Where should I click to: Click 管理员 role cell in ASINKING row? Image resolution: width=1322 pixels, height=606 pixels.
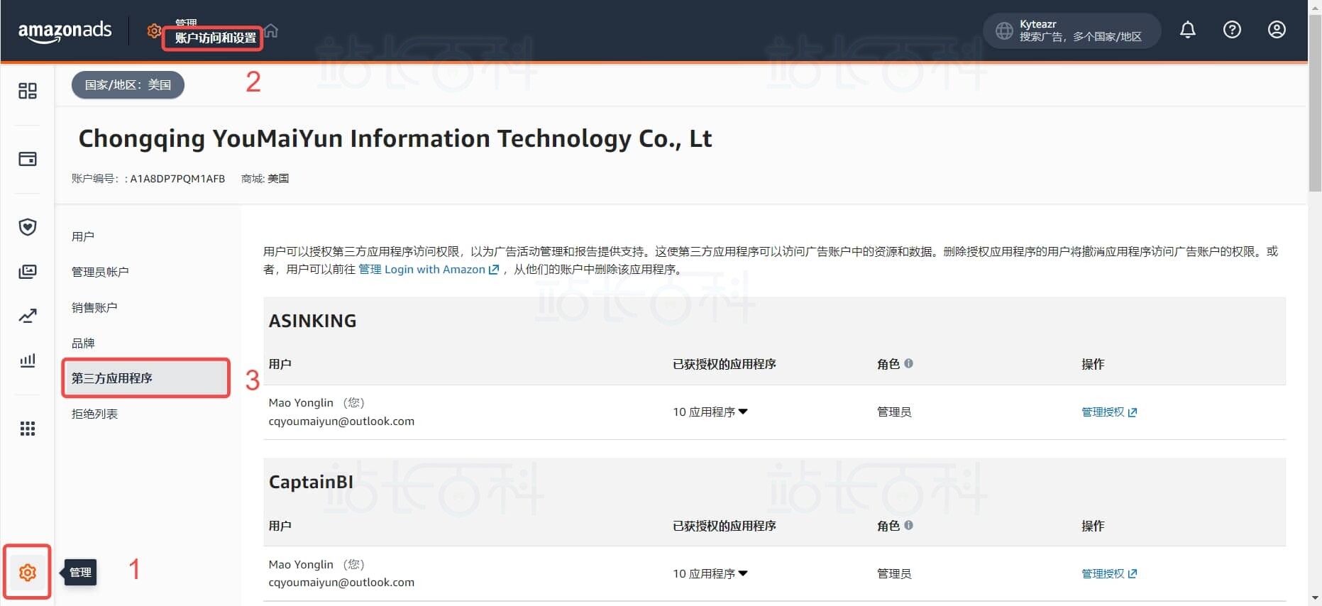click(894, 412)
